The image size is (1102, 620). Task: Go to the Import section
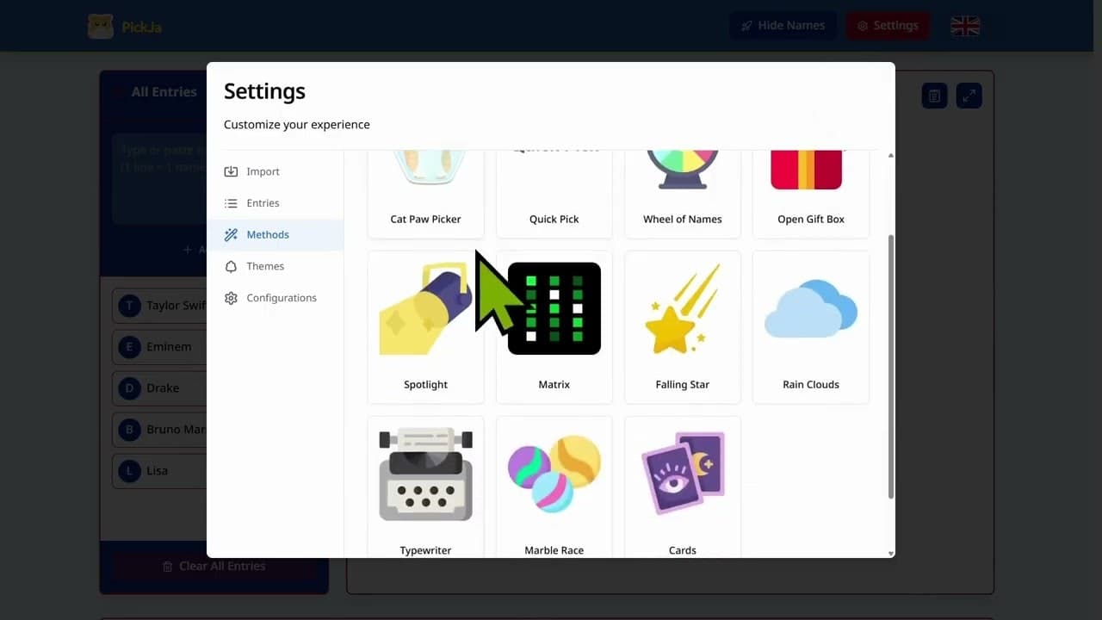pyautogui.click(x=263, y=171)
